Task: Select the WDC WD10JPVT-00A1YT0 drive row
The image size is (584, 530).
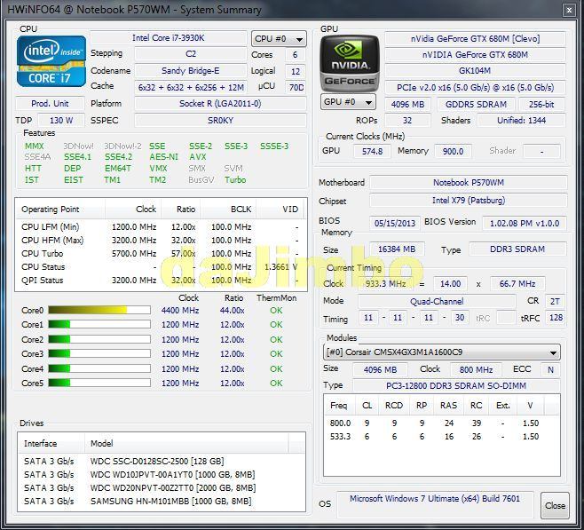Action: point(162,474)
